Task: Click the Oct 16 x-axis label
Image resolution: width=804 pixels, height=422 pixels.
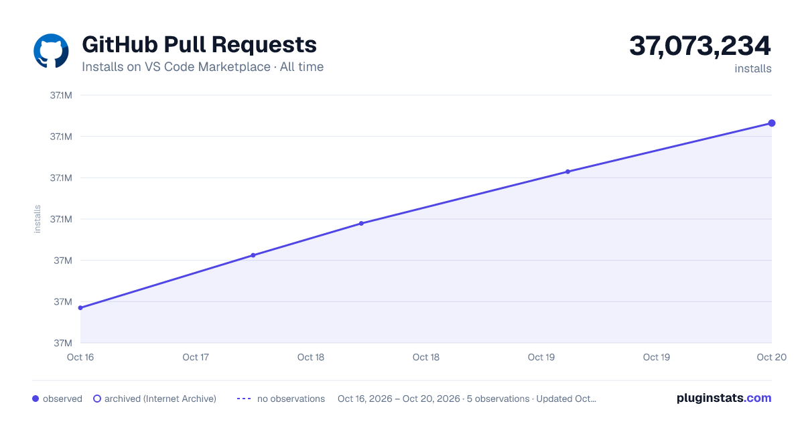Action: click(80, 357)
